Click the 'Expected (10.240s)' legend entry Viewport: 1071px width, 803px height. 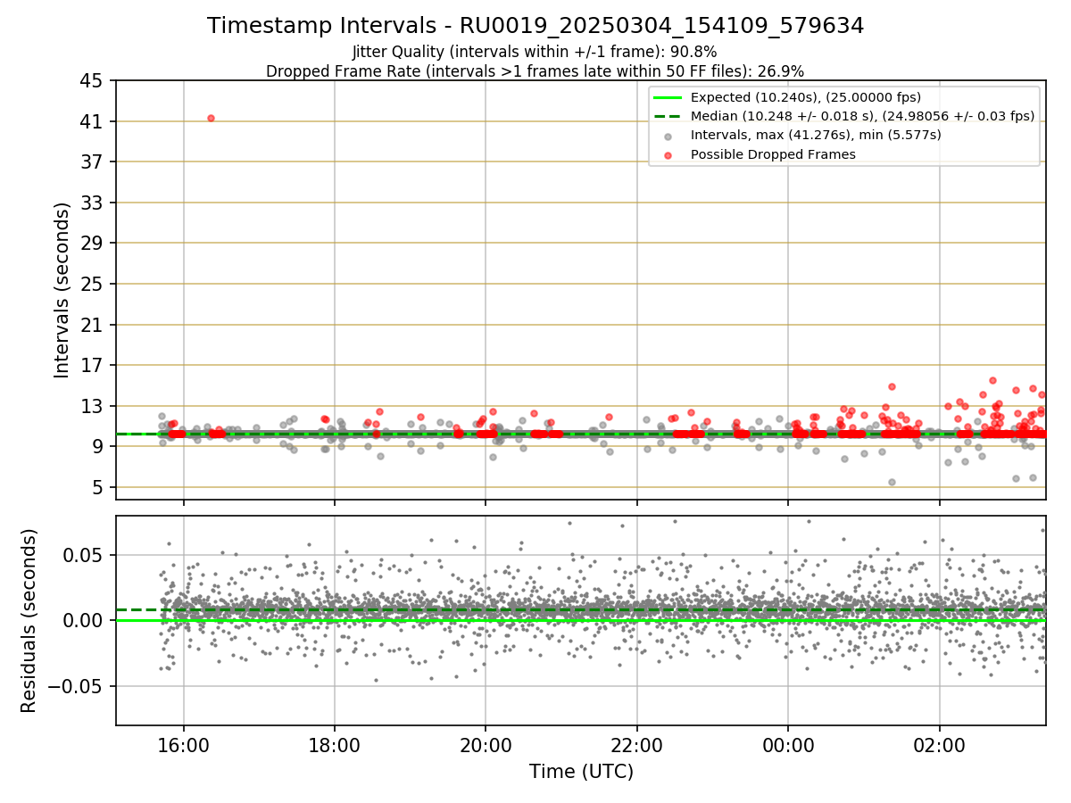pyautogui.click(x=805, y=98)
